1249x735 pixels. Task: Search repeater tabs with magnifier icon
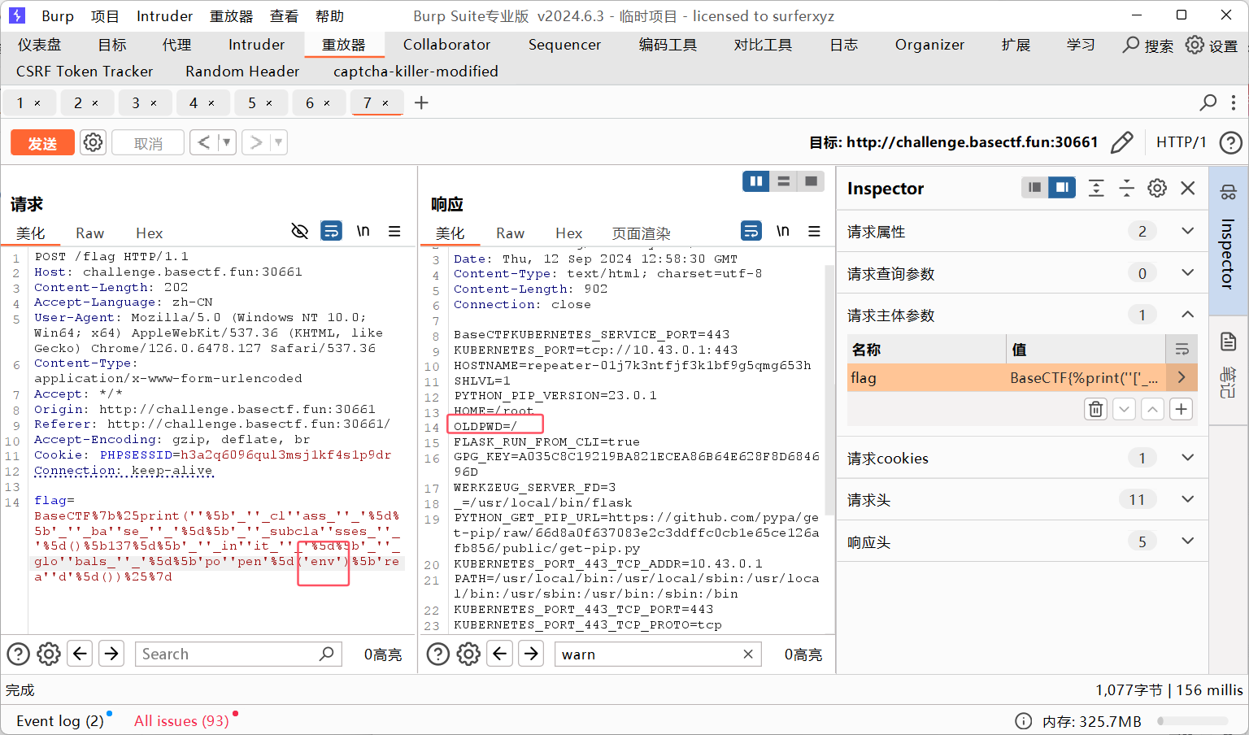[x=1208, y=102]
